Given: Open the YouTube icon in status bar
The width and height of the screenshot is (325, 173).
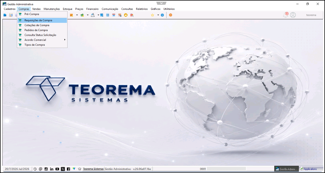Looking at the screenshot, I should coord(57,169).
